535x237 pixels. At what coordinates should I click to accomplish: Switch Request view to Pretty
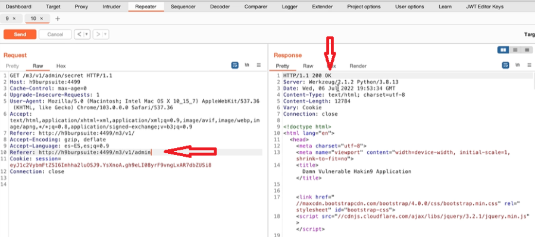pyautogui.click(x=12, y=66)
